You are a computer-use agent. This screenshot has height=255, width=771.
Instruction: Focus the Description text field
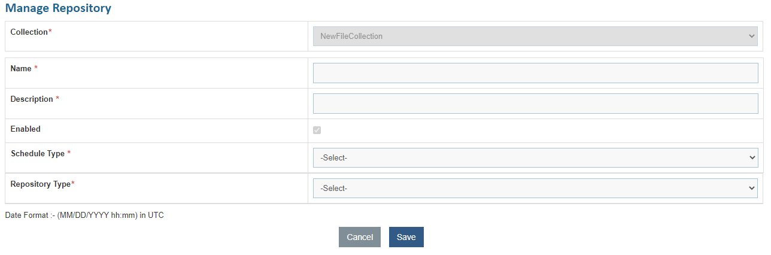pos(535,104)
